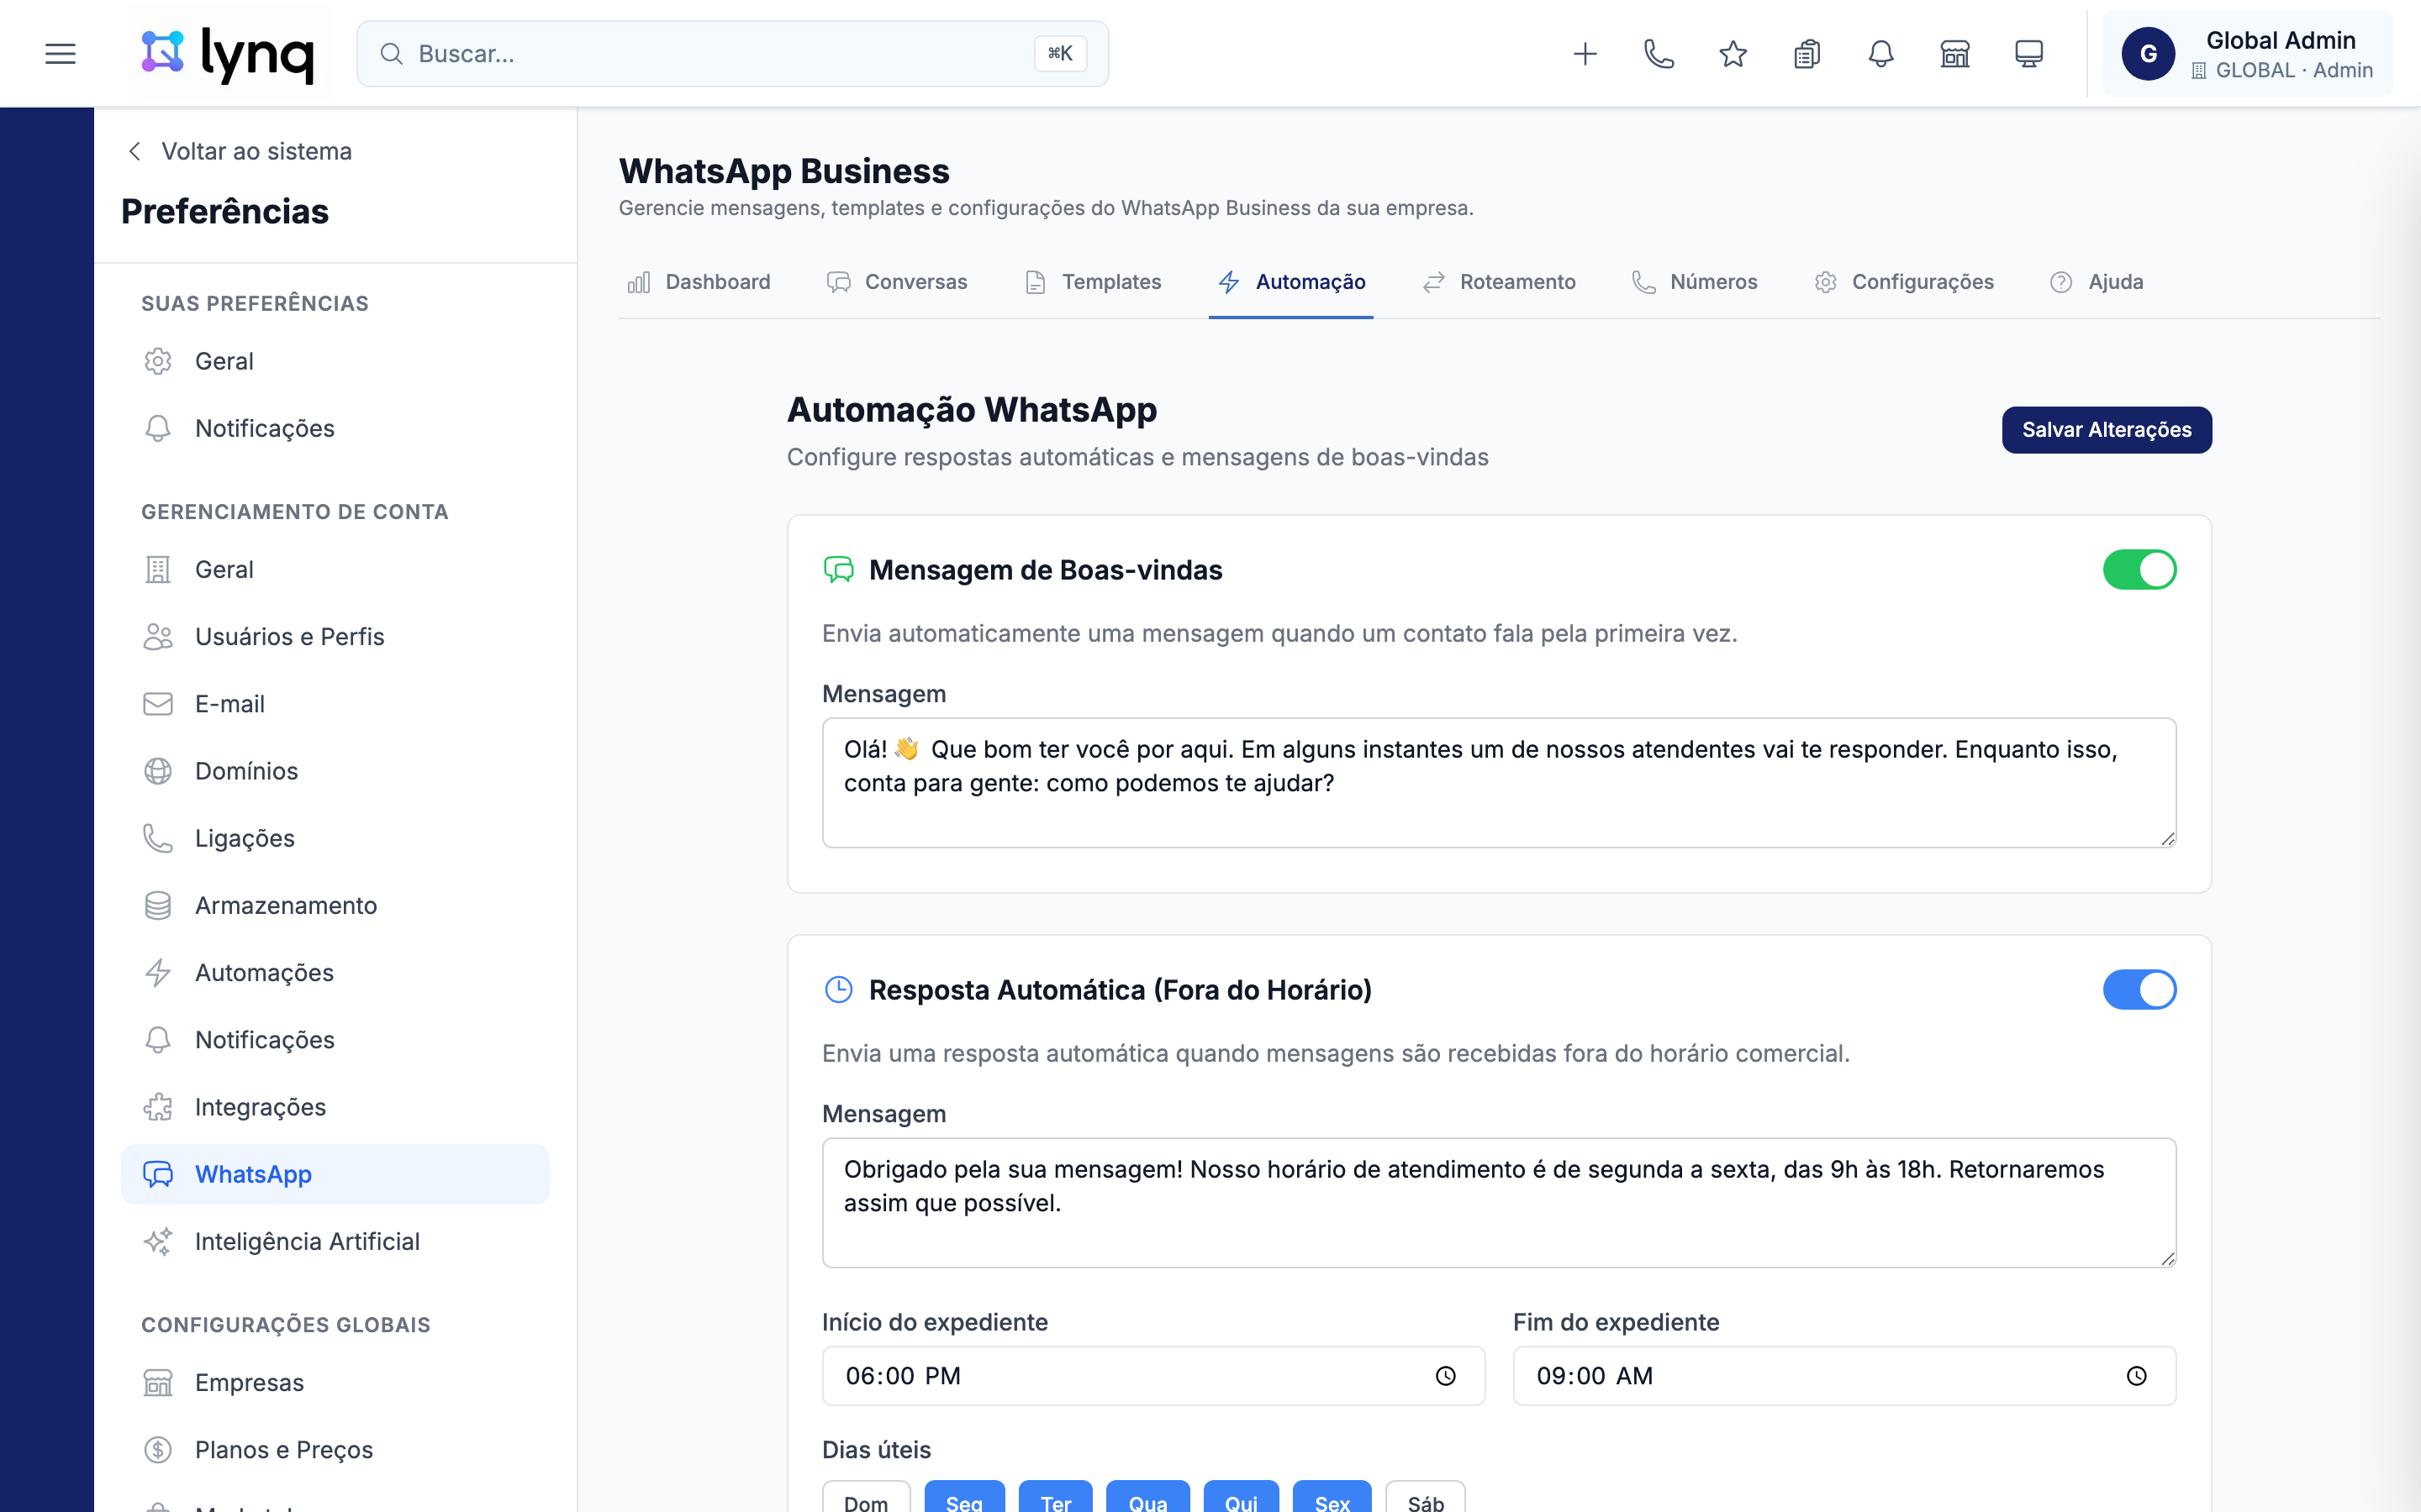Select WhatsApp in the sidebar
The height and width of the screenshot is (1512, 2421).
[335, 1174]
